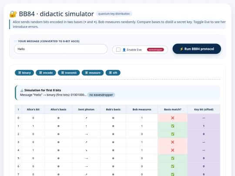Click Alice's basis symbol in row 0
235x176 pixels.
pos(58,118)
